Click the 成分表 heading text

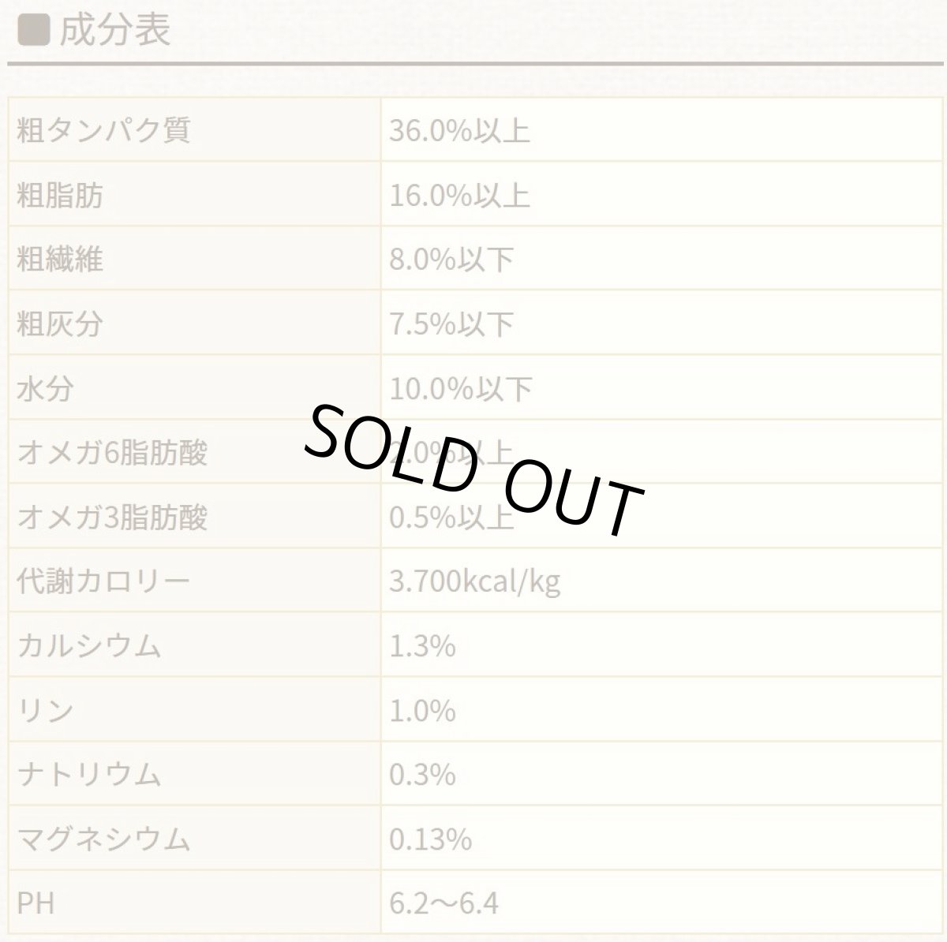(114, 32)
